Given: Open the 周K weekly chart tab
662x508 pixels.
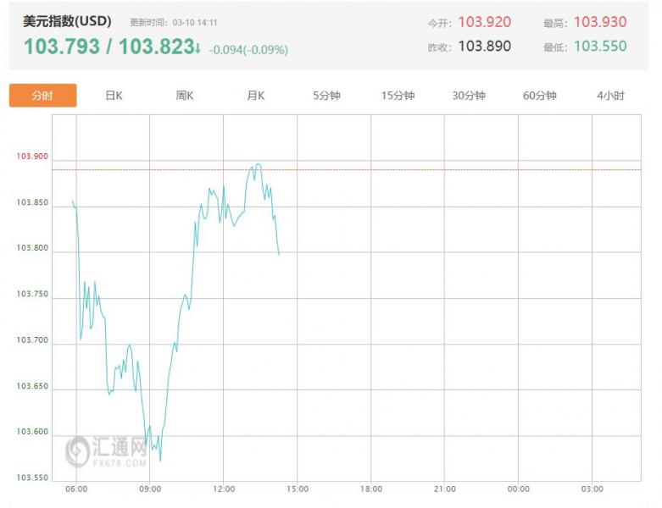Looking at the screenshot, I should pos(185,96).
